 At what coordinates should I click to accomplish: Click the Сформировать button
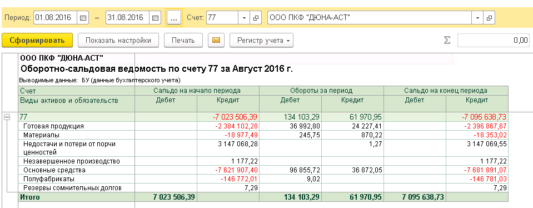coord(37,41)
